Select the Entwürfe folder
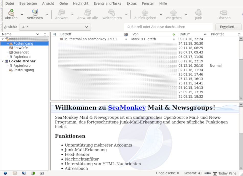This screenshot has width=243, height=176. point(20,48)
